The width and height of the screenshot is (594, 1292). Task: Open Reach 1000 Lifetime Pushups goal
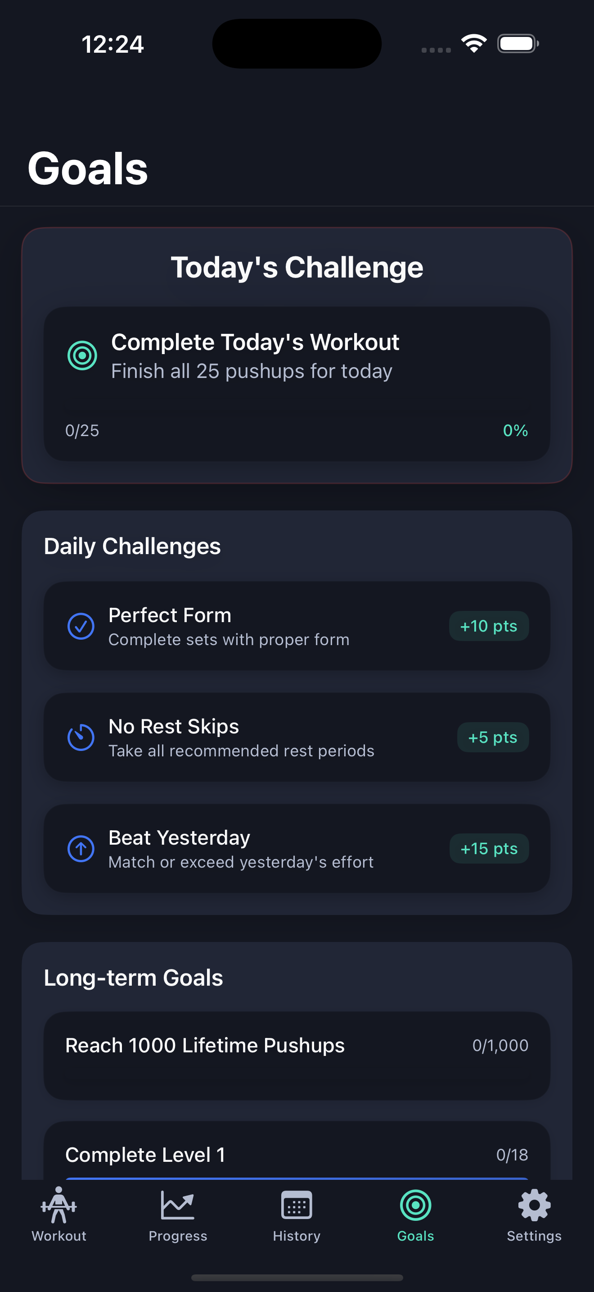pyautogui.click(x=297, y=1056)
